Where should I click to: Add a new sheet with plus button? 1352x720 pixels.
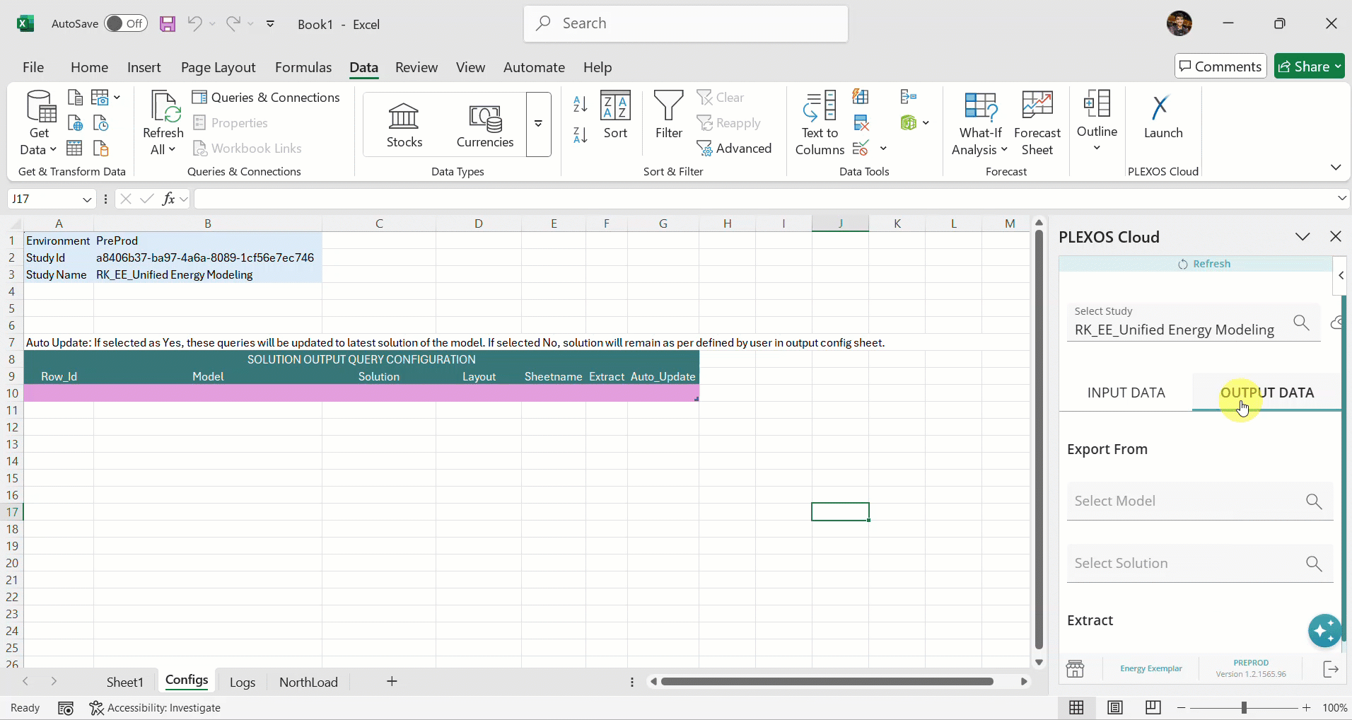(392, 682)
